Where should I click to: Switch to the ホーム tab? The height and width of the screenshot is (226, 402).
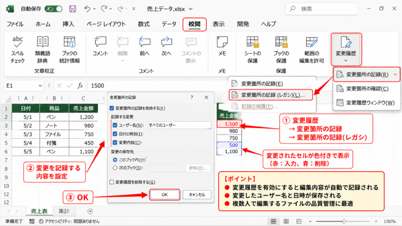point(43,24)
